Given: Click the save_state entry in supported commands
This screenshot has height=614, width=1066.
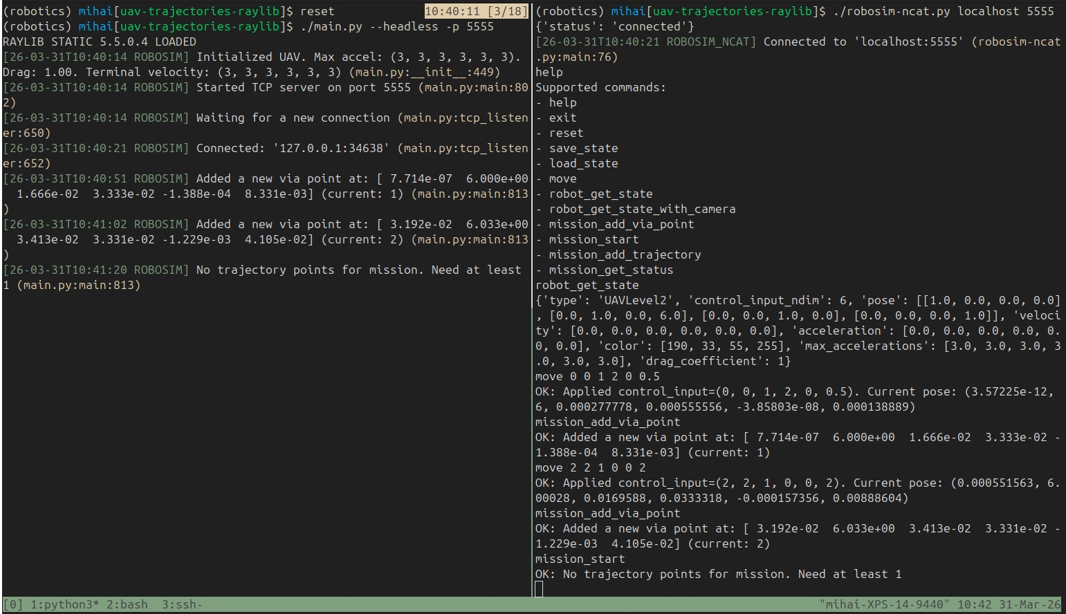Looking at the screenshot, I should 583,148.
